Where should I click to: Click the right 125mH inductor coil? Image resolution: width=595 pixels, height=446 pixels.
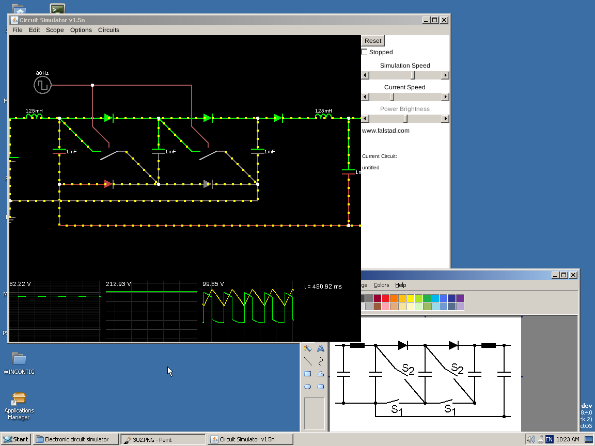324,117
